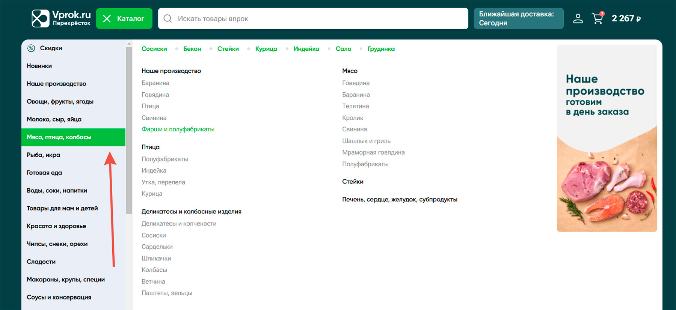Go to Мраморная говядина subcategory
676x310 pixels.
(x=373, y=152)
